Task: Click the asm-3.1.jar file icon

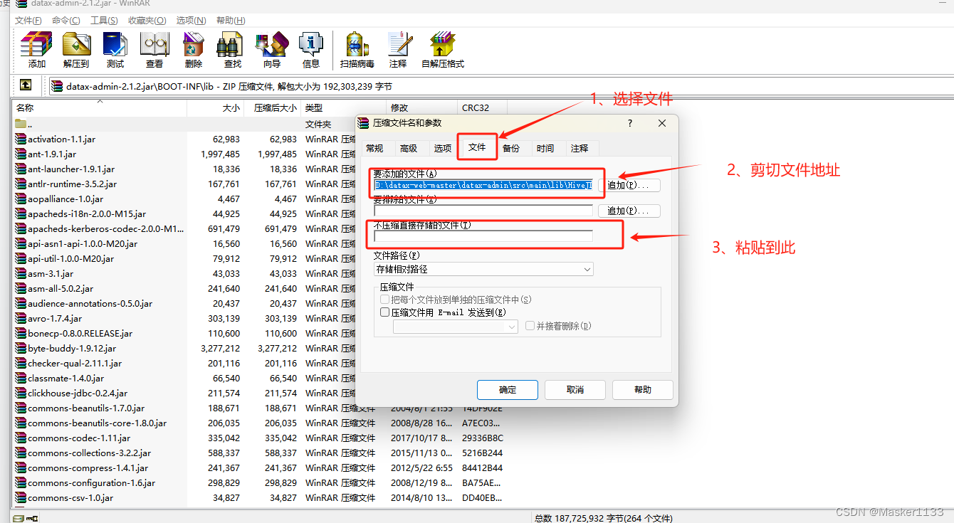Action: click(x=21, y=274)
